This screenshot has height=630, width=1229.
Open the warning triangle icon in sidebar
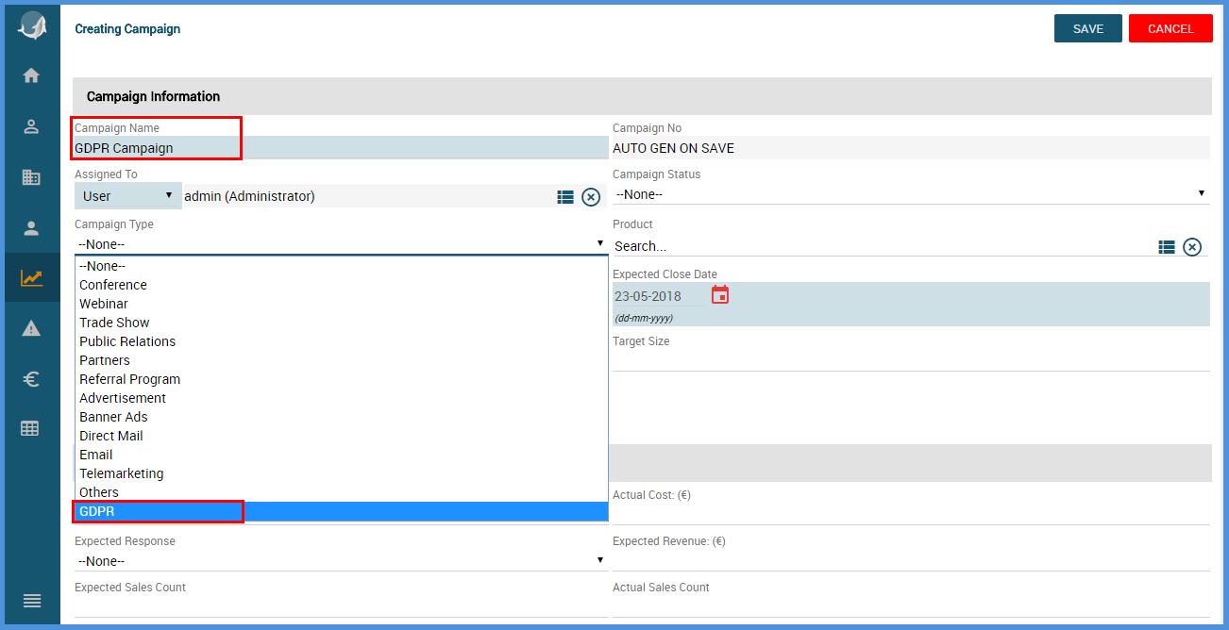[x=31, y=328]
